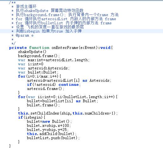Click the setChildIndex statement line
The height and width of the screenshot is (148, 163).
pyautogui.click(x=68, y=113)
